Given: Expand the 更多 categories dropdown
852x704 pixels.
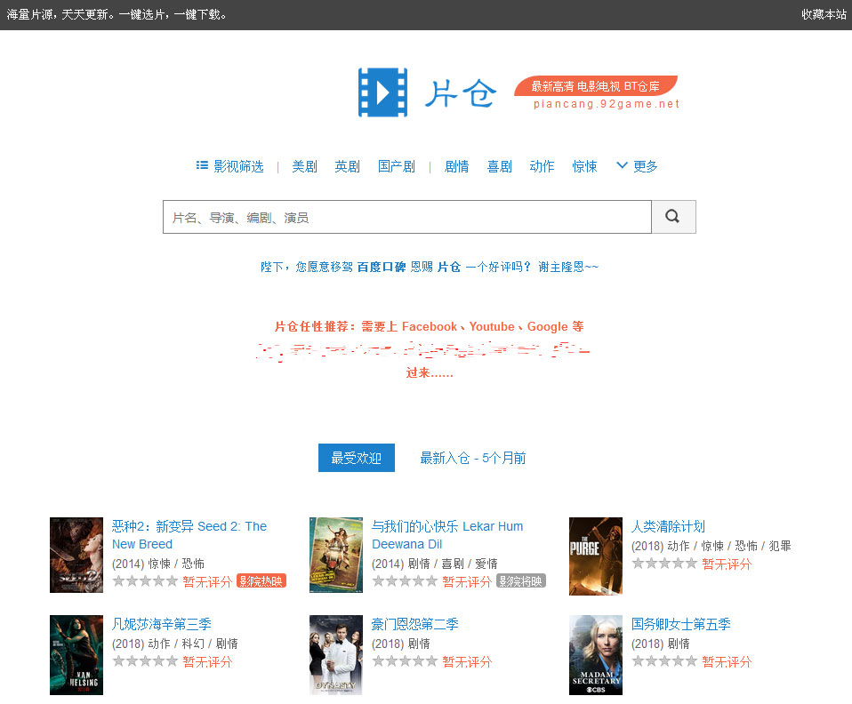Looking at the screenshot, I should [637, 166].
